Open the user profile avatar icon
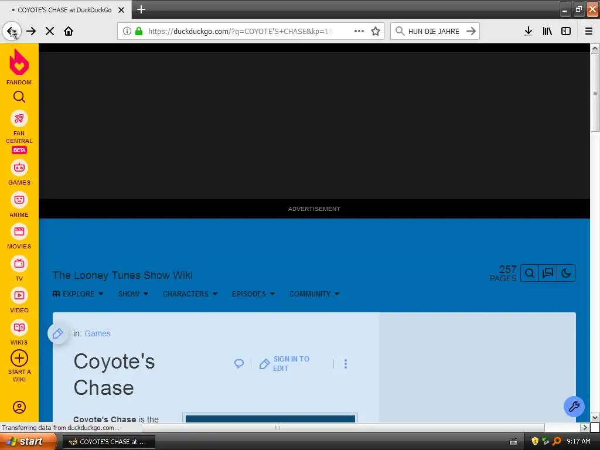Image resolution: width=600 pixels, height=450 pixels. [19, 407]
